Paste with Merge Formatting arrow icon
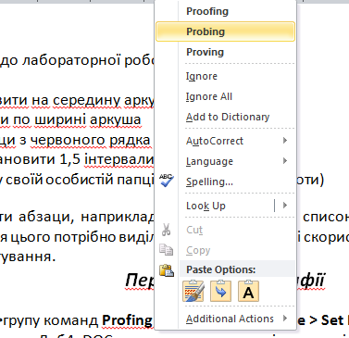Screen dimensions: 349x338 tap(220, 291)
